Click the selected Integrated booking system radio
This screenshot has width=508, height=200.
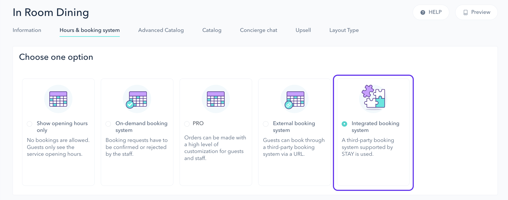[x=344, y=124]
